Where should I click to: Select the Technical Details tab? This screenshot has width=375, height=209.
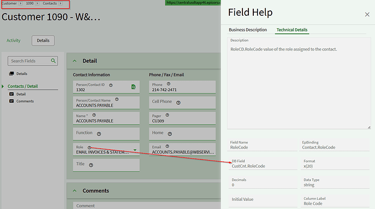click(x=292, y=30)
